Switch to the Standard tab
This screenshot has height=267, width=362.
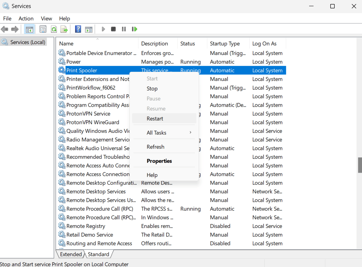coord(99,254)
